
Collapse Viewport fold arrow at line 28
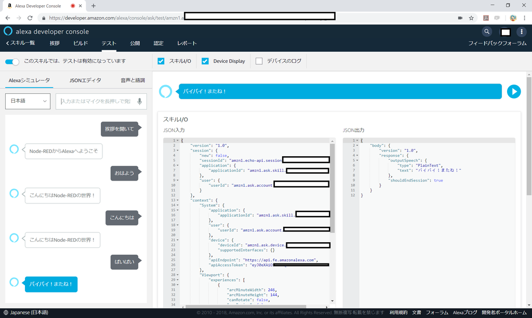178,274
